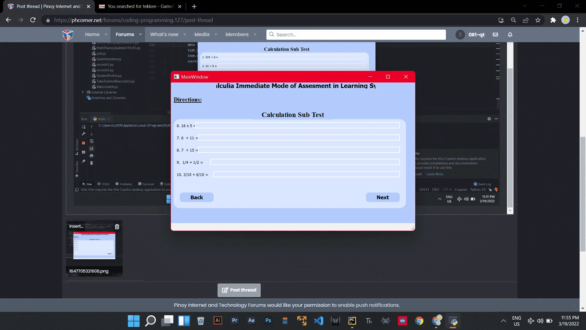Expand External Libraries in the screenshot tree

click(x=83, y=92)
